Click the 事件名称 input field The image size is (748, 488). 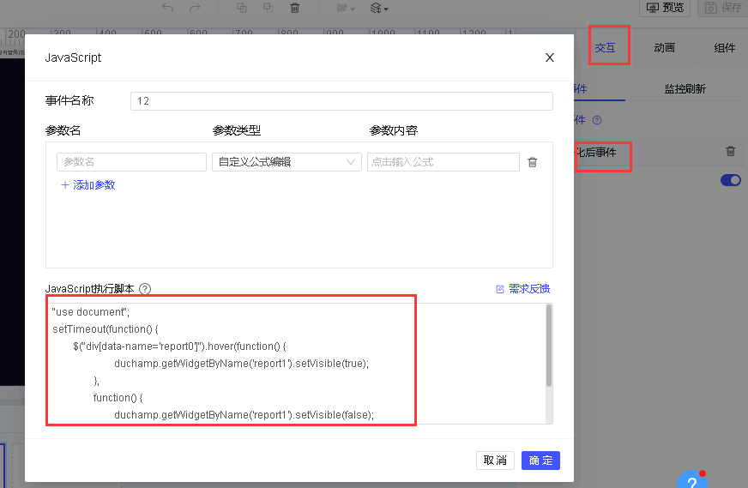(x=341, y=101)
